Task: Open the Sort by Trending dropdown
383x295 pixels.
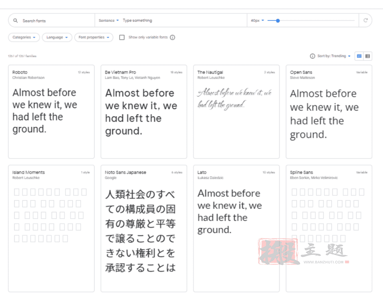Action: point(334,56)
